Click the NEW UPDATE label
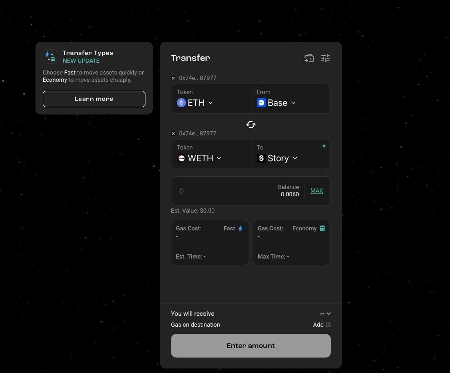The image size is (450, 373). (x=81, y=61)
